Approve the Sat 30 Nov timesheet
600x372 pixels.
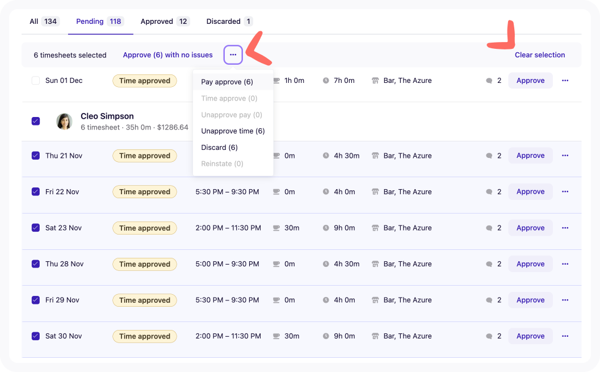tap(530, 336)
